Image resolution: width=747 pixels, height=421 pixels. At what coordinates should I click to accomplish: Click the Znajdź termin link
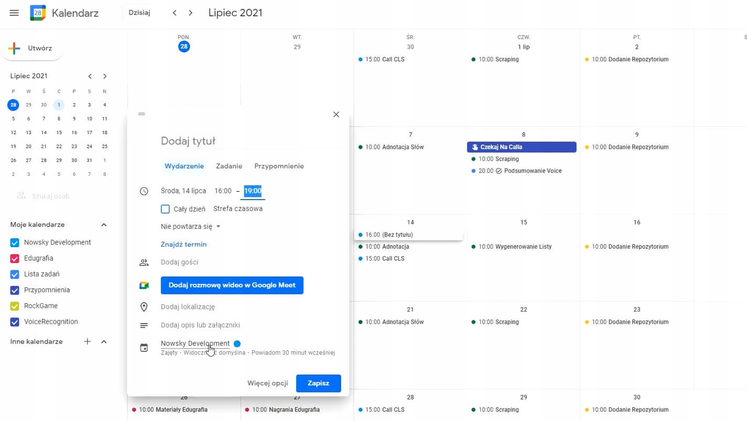coord(183,245)
